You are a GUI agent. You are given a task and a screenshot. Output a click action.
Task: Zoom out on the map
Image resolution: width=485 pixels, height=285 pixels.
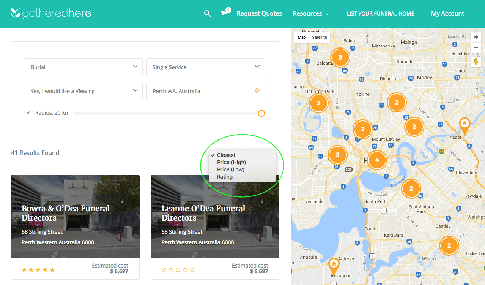click(476, 48)
